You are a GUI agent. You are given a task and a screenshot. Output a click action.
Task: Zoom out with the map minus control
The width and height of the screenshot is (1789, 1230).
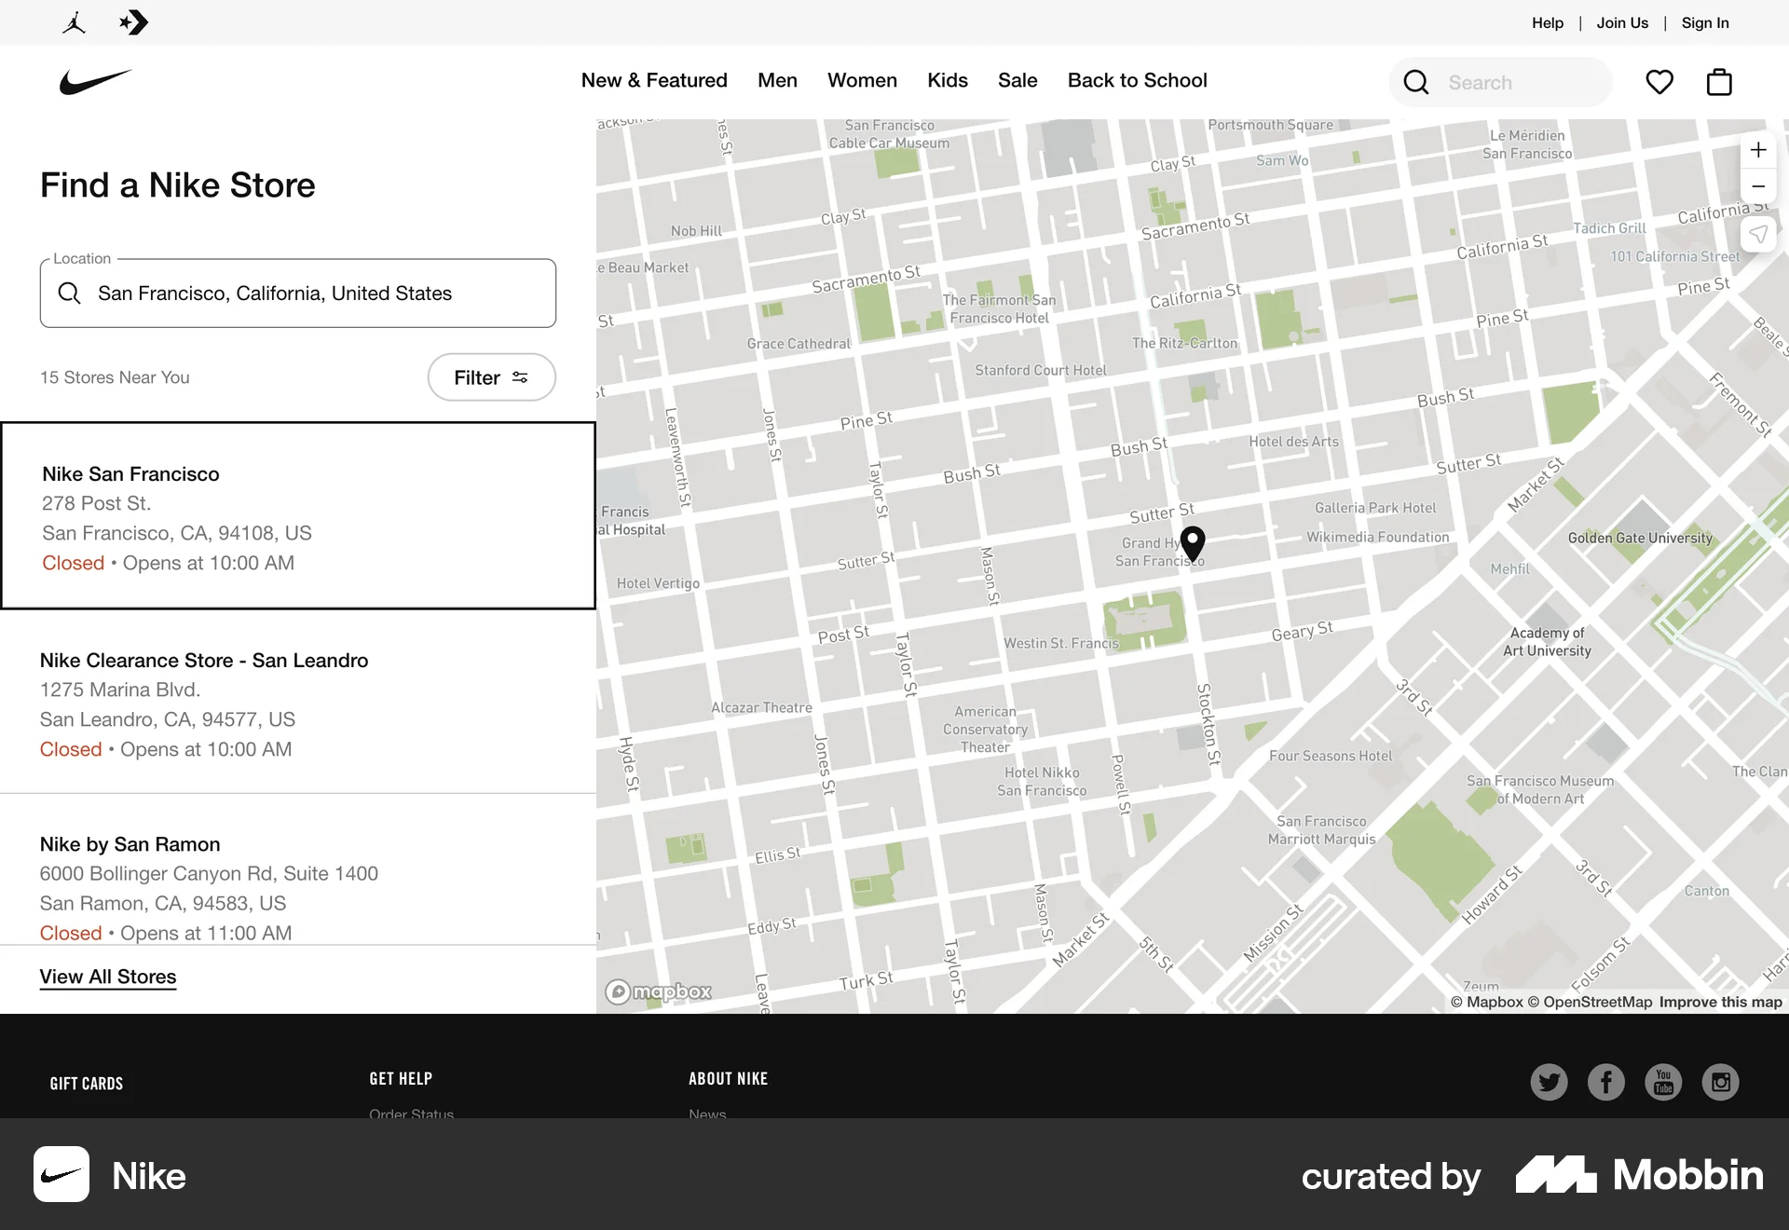click(x=1759, y=186)
